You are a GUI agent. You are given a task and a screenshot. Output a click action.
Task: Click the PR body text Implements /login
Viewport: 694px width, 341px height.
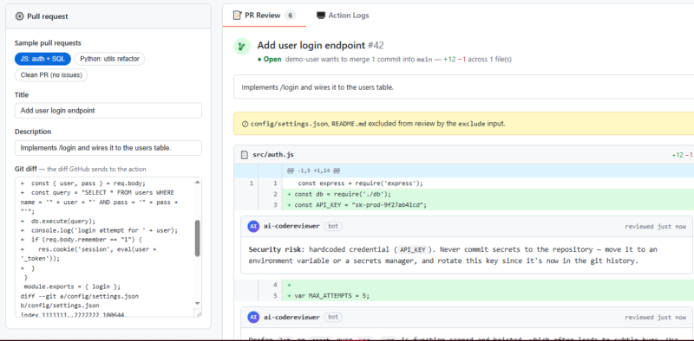pyautogui.click(x=318, y=87)
